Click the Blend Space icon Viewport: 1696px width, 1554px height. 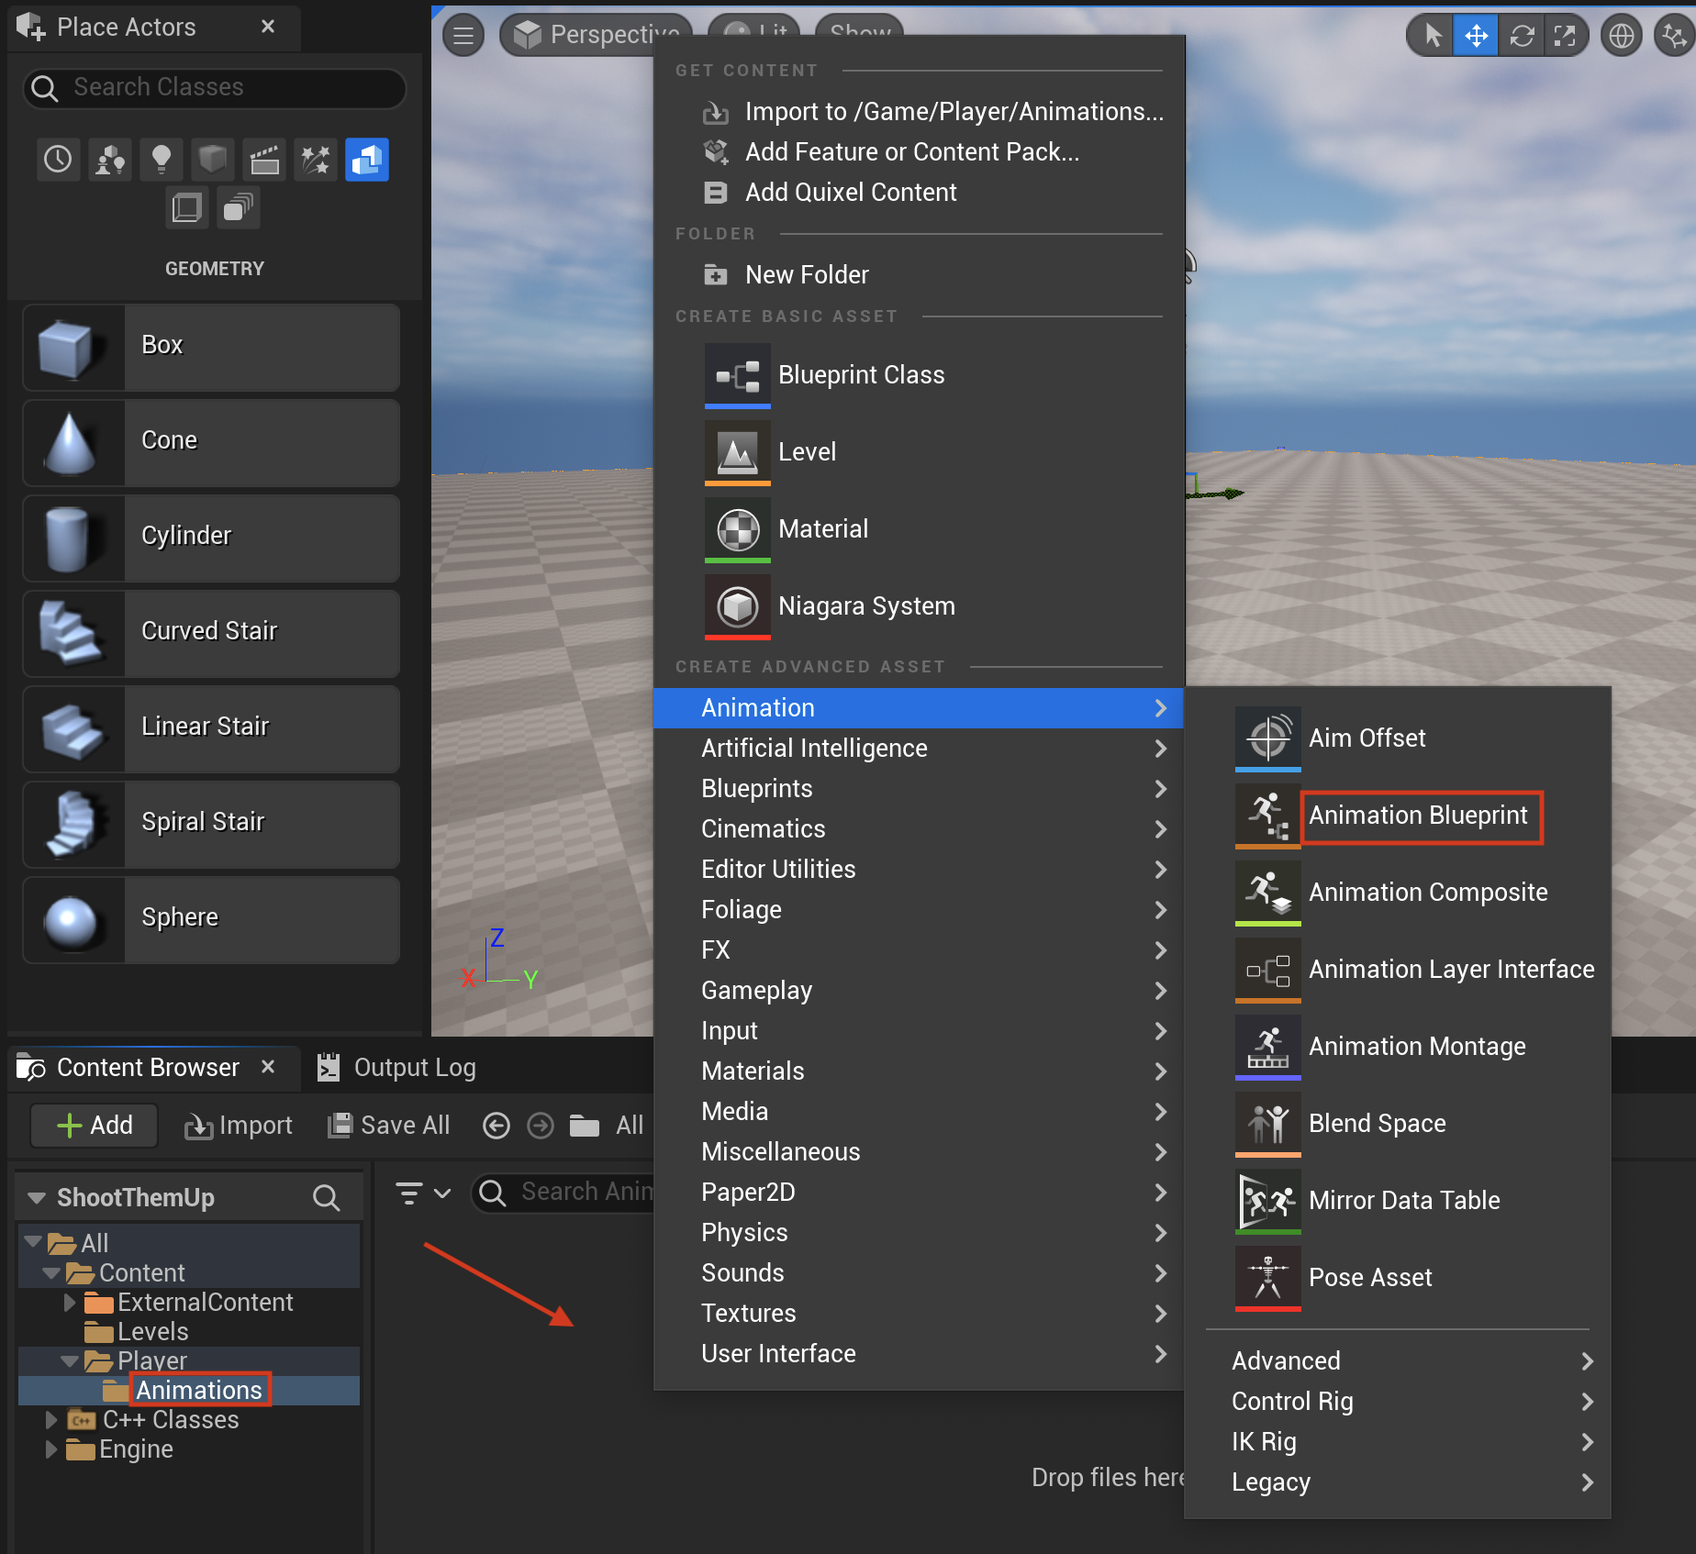point(1268,1124)
